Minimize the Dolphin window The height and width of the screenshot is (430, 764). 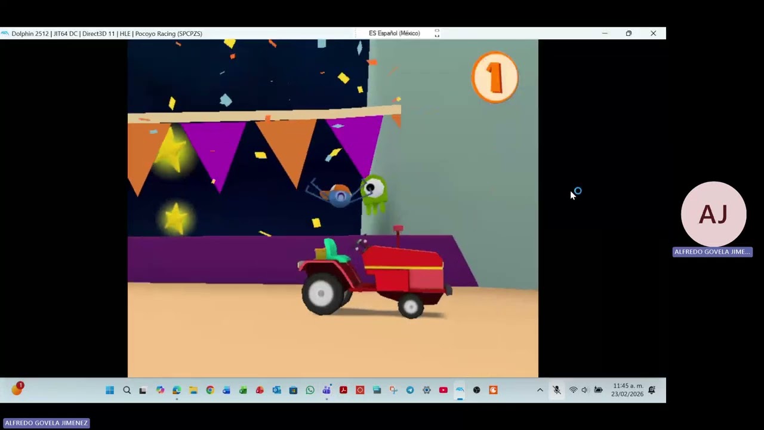tap(605, 33)
